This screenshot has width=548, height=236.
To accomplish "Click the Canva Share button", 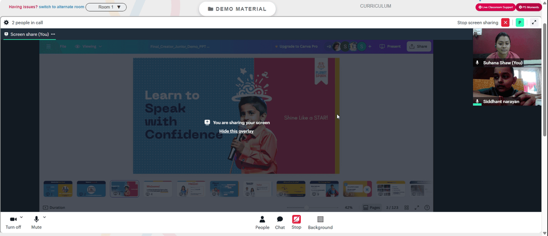I will [x=419, y=47].
